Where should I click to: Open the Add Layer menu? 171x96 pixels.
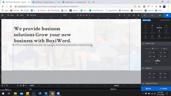click(32, 15)
